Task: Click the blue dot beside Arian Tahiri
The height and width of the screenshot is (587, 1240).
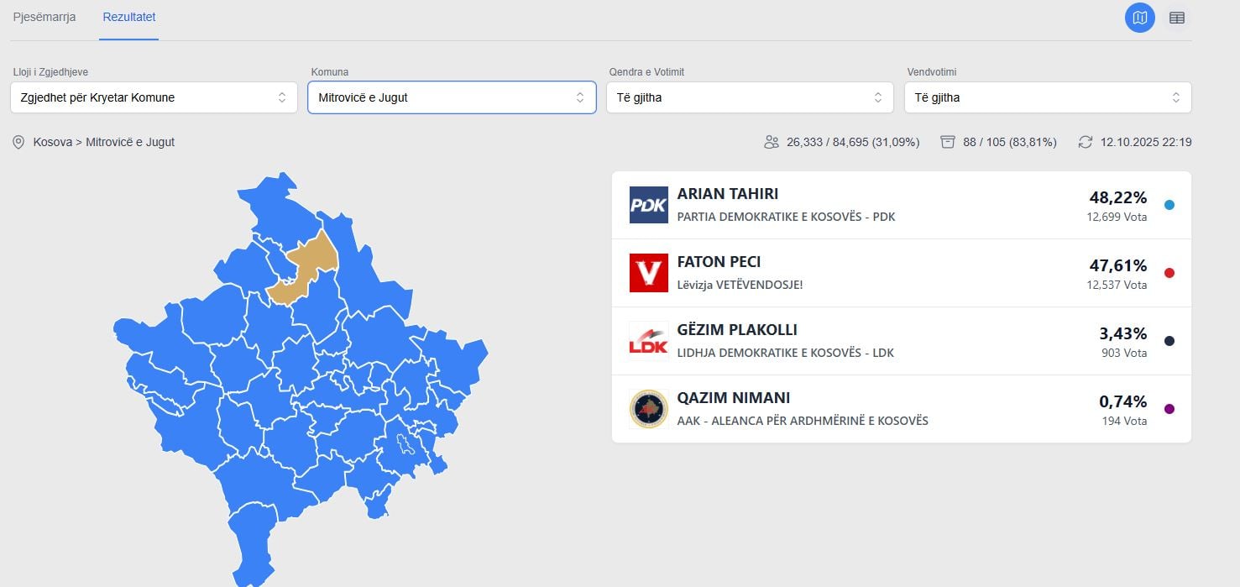Action: [1169, 205]
